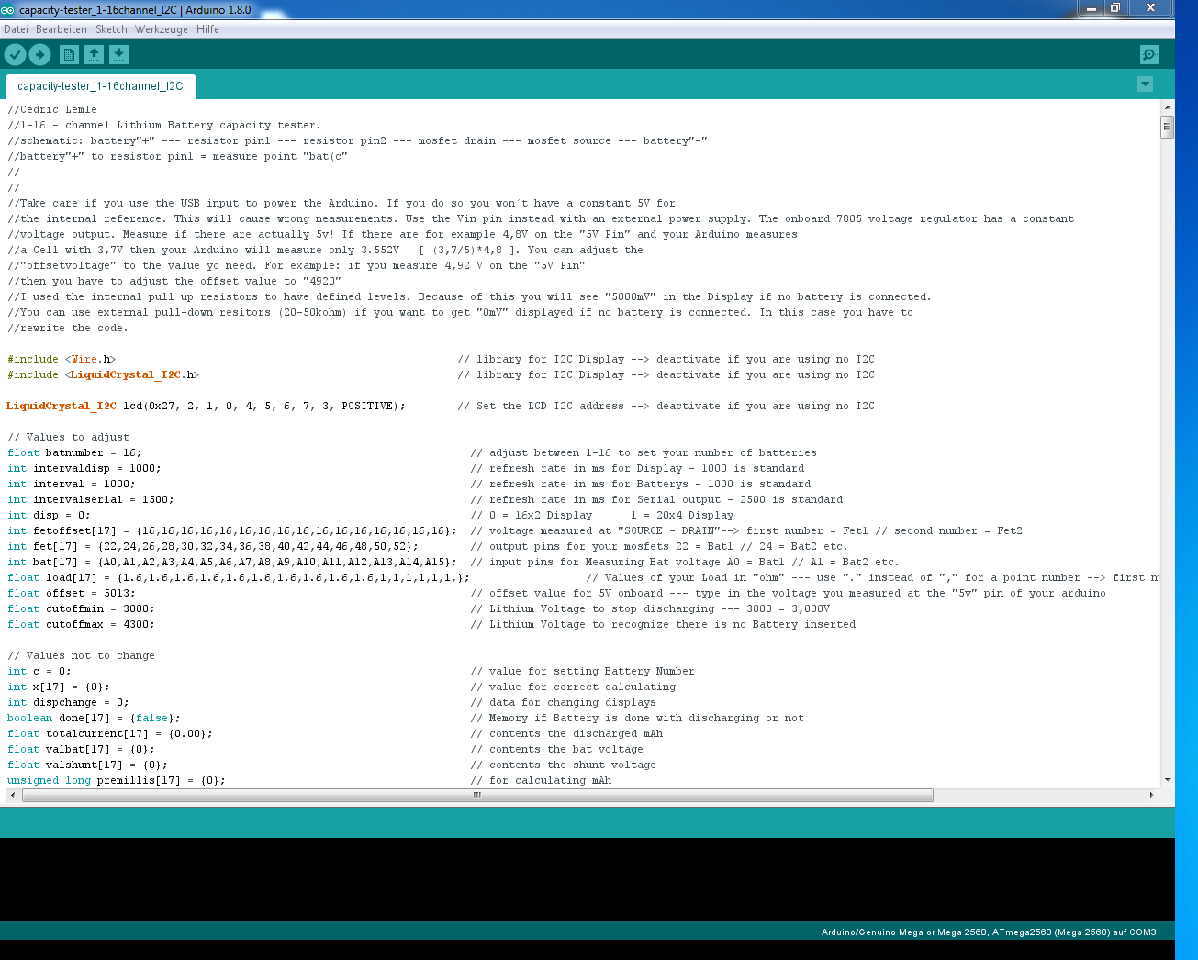Click the Verify sketch checkmark icon
The image size is (1198, 960).
15,55
